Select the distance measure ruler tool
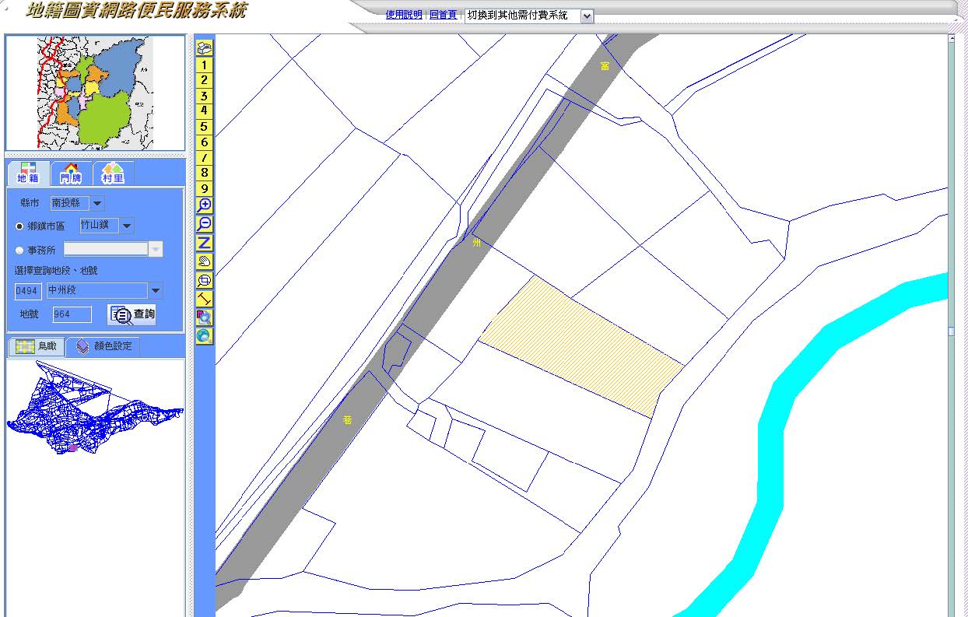This screenshot has width=968, height=617. click(204, 299)
